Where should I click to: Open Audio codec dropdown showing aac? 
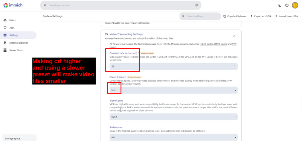(x=174, y=137)
